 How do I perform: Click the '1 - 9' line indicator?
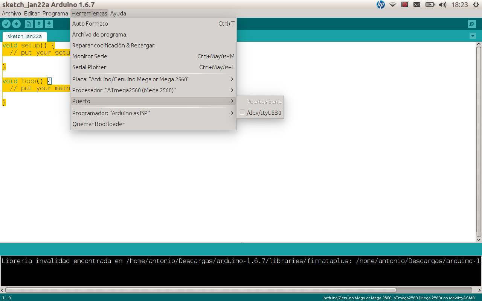(x=6, y=298)
